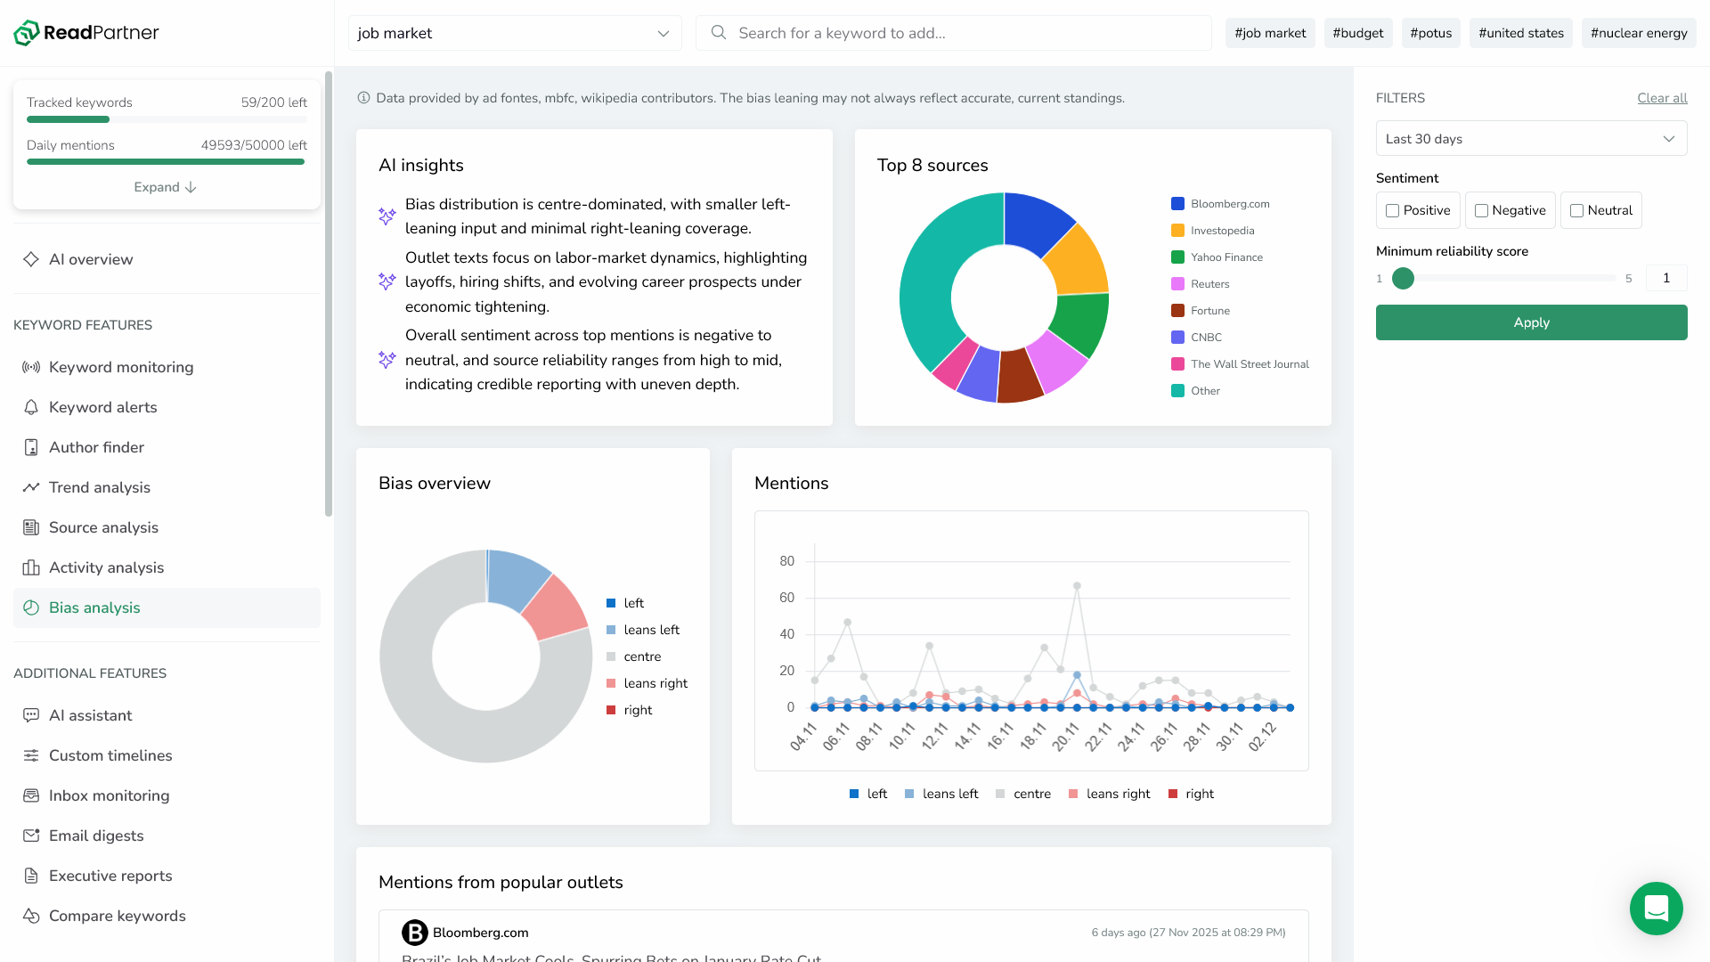This screenshot has height=962, width=1710.
Task: Click the Author finder icon
Action: [x=31, y=447]
